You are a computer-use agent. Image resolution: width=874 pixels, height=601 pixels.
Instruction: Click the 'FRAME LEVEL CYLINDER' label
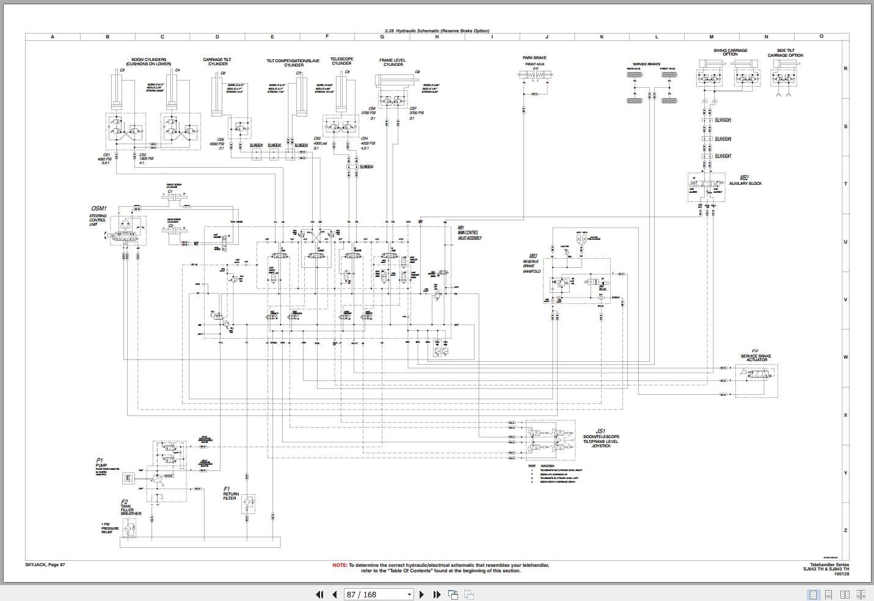pyautogui.click(x=392, y=62)
